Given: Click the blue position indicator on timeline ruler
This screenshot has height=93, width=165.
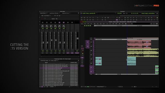Looking at the screenshot, I should tap(127, 26).
